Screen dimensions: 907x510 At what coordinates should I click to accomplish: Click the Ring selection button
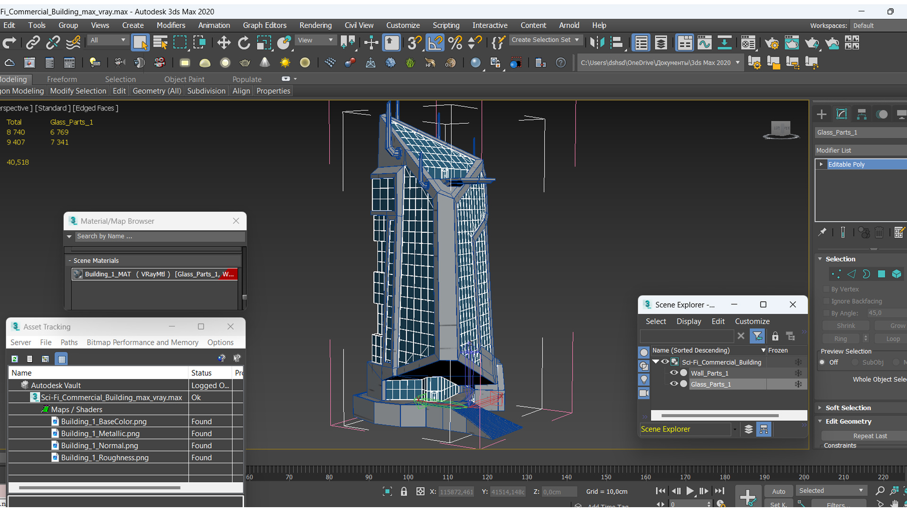tap(840, 339)
